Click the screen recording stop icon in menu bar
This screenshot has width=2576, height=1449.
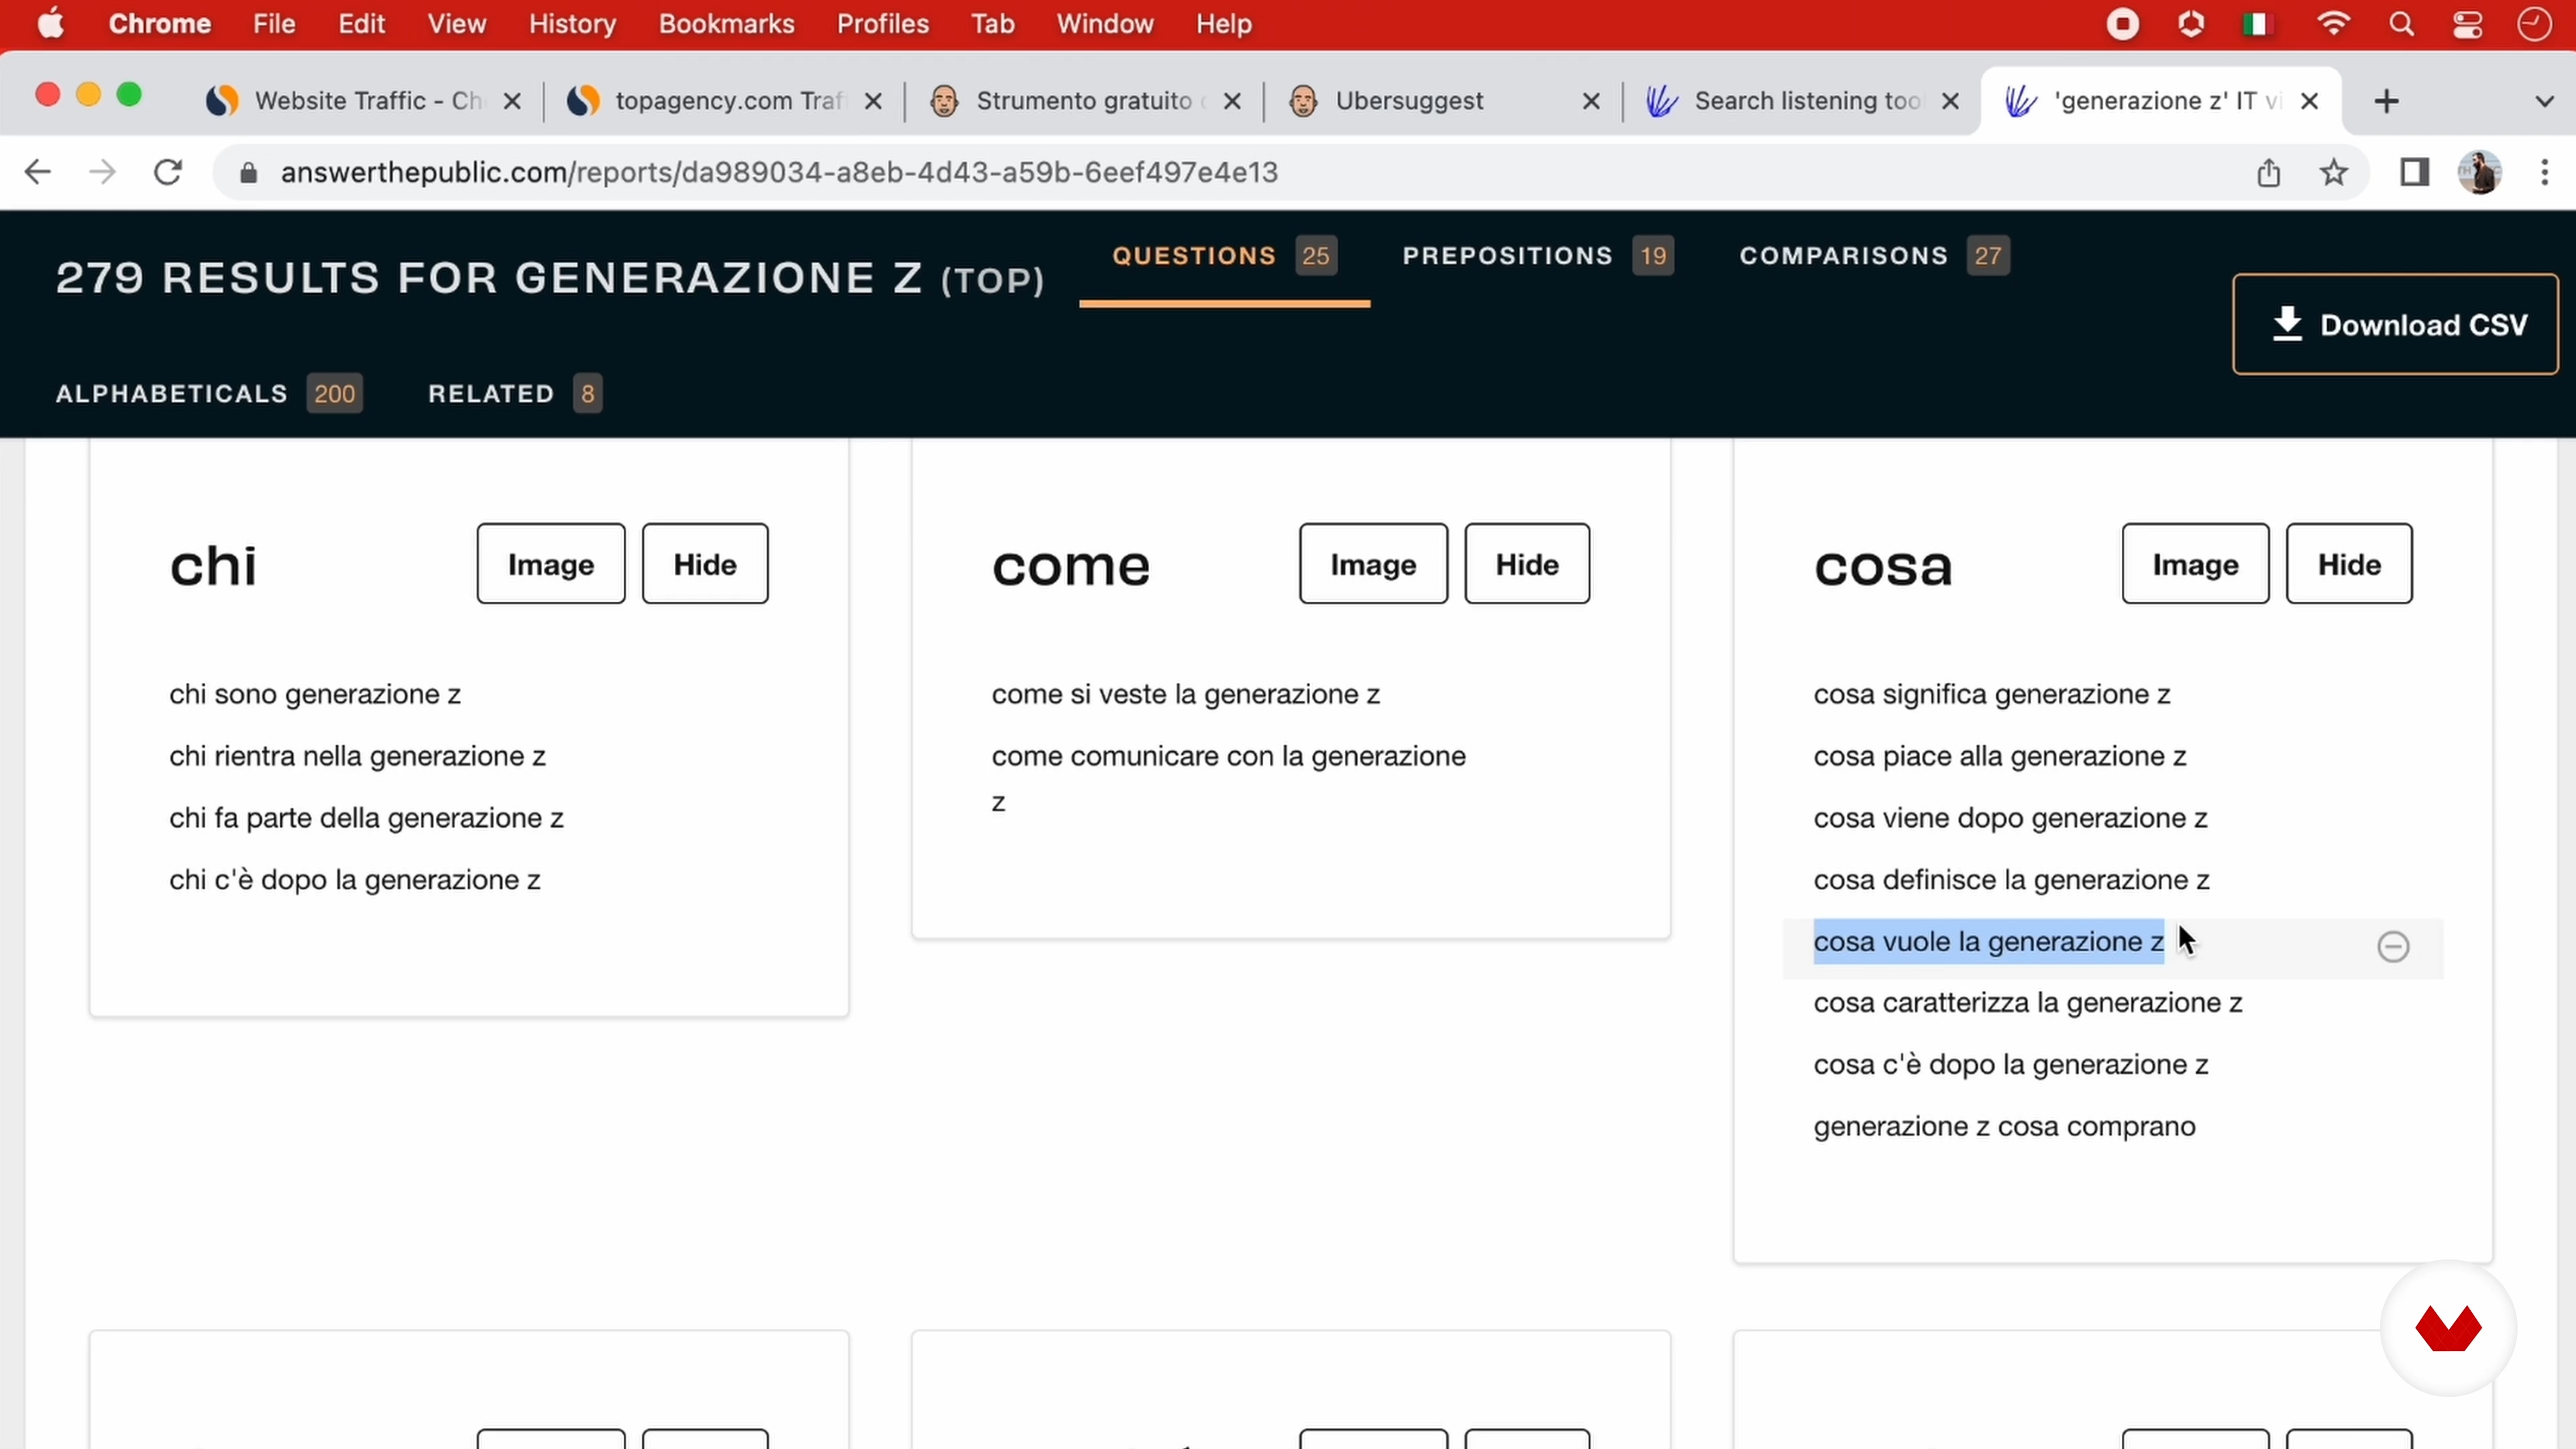pyautogui.click(x=2122, y=24)
